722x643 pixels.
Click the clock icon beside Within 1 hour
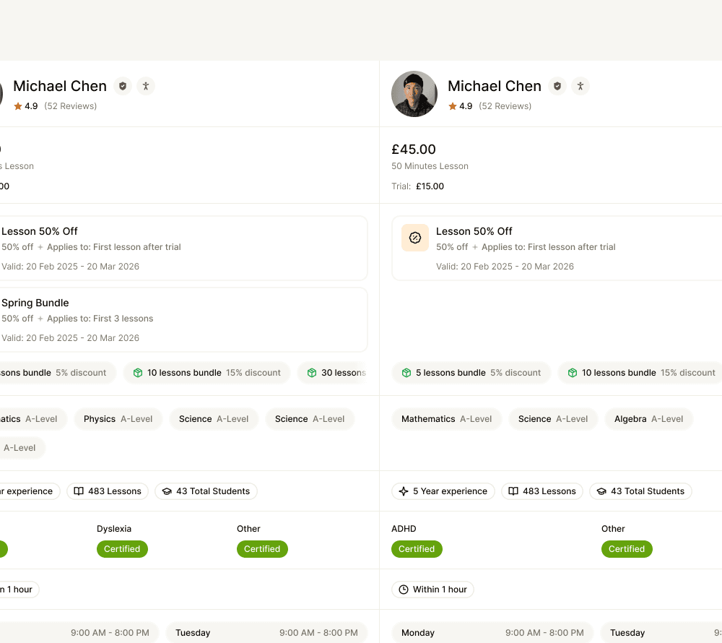[404, 590]
